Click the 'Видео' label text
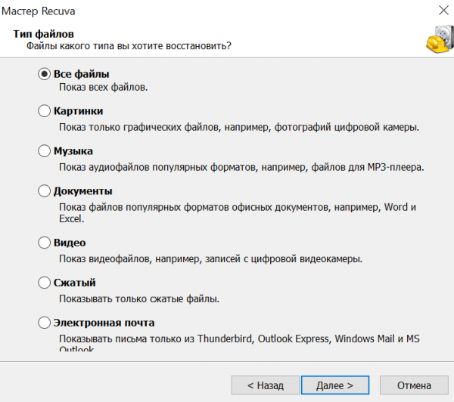 point(70,243)
